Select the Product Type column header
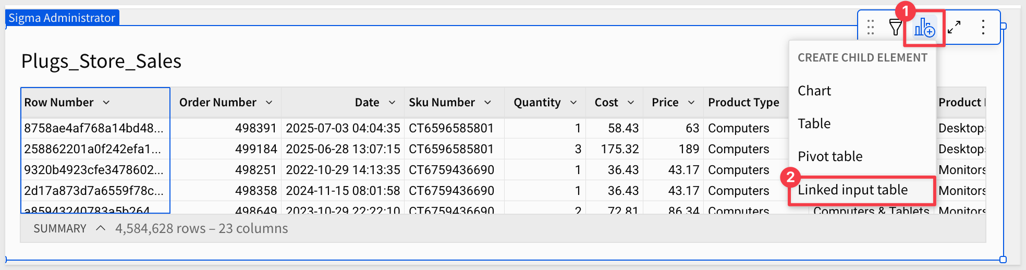1026x270 pixels. [743, 103]
